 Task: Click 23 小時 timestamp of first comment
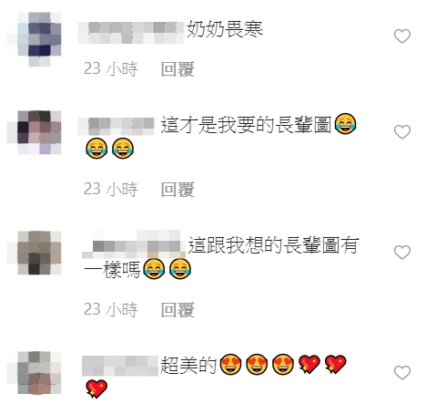coord(111,69)
